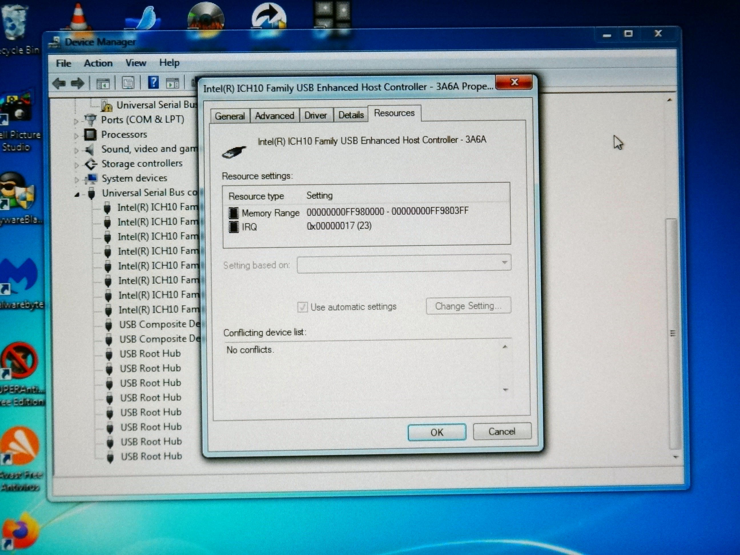
Task: Open the View menu
Action: click(136, 63)
